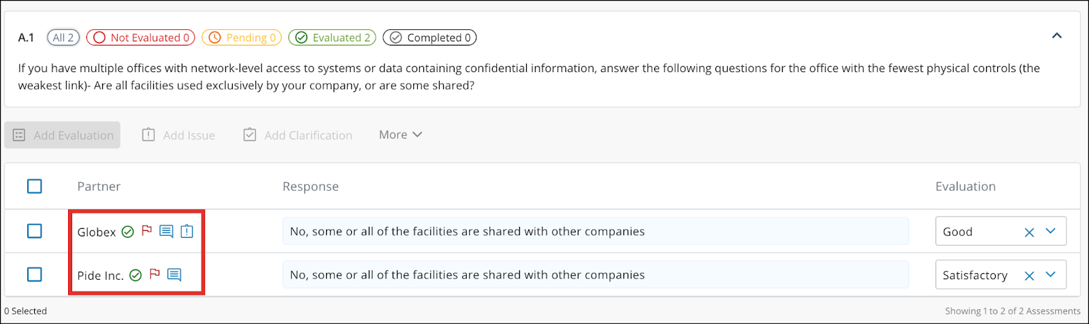
Task: Click the green evaluated checkmark next to Globex
Action: [x=127, y=232]
